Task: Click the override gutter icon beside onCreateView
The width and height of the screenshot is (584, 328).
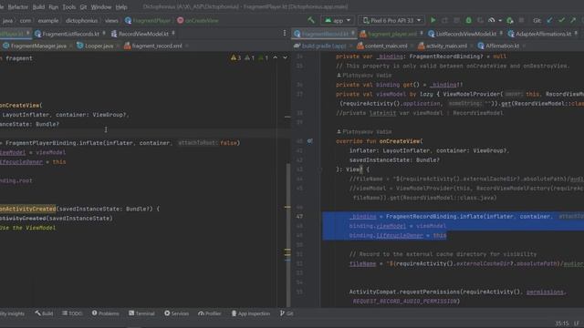Action: 310,141
